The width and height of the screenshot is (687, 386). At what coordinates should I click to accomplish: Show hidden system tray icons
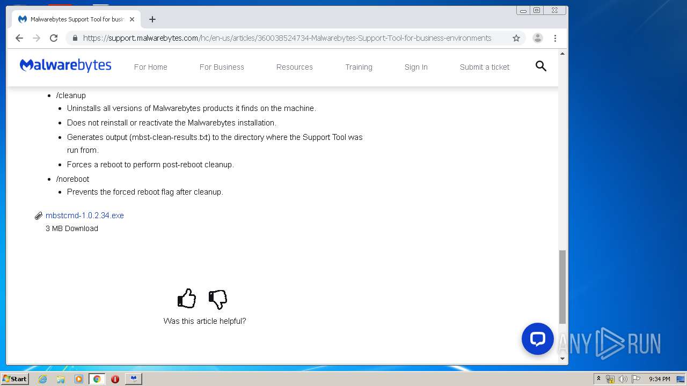pos(598,379)
